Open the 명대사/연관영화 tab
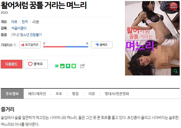Image resolution: width=181 pixels, height=128 pixels. (x=117, y=94)
